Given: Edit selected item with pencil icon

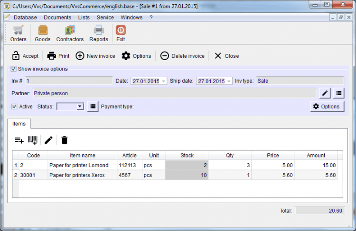Looking at the screenshot, I should (x=48, y=140).
